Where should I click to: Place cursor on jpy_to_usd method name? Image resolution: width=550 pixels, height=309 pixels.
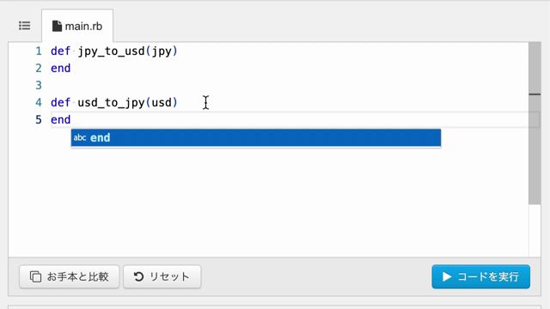111,51
